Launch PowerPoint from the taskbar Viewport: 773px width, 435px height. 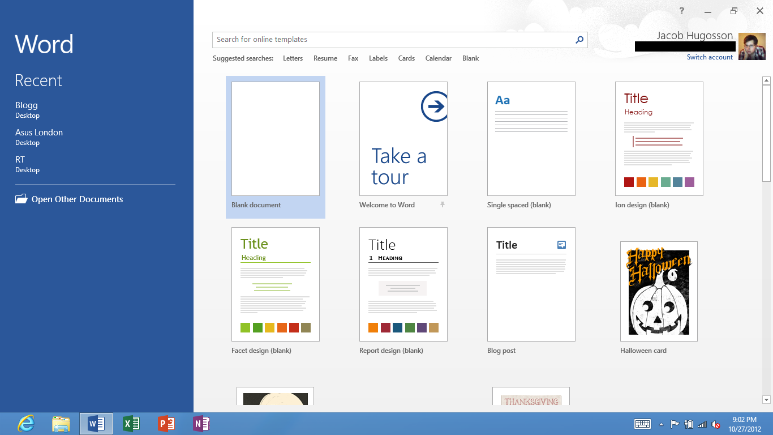[x=166, y=423]
